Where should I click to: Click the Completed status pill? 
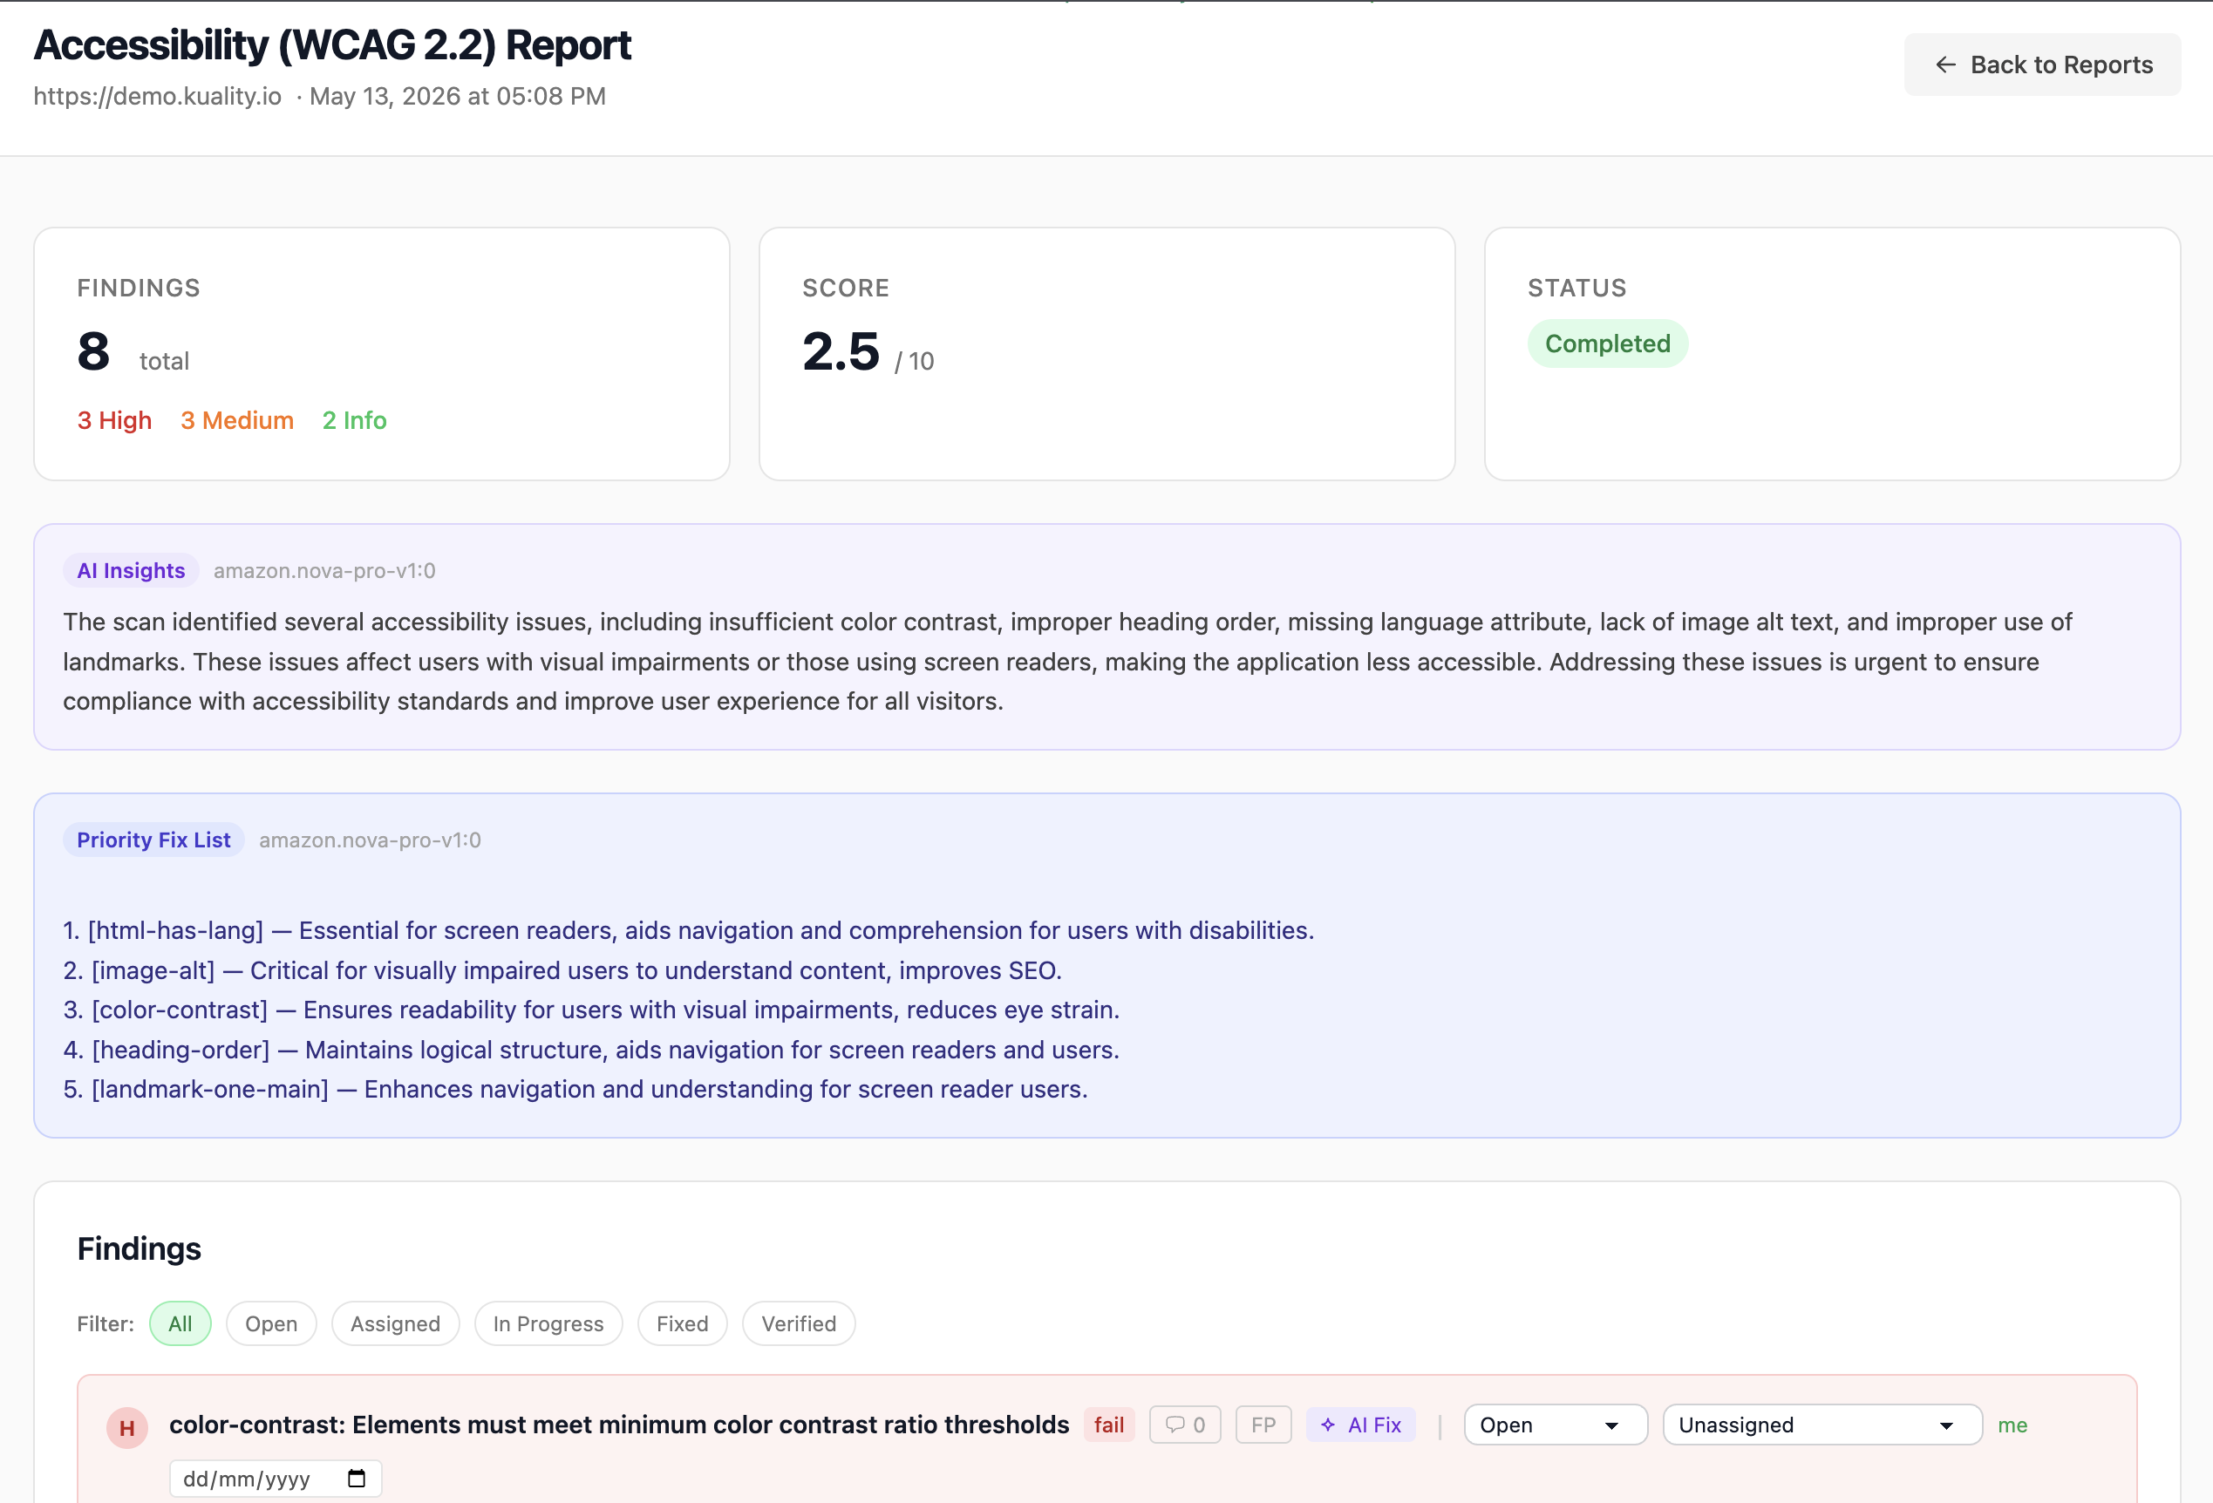pyautogui.click(x=1607, y=343)
